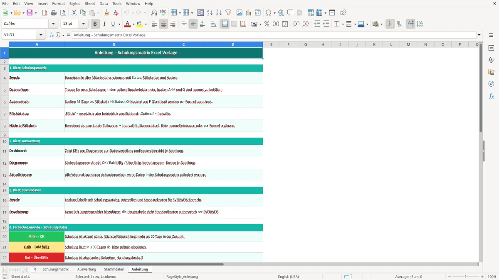The height and width of the screenshot is (280, 499).
Task: Switch to the Stammdaten sheet tab
Action: point(114,269)
